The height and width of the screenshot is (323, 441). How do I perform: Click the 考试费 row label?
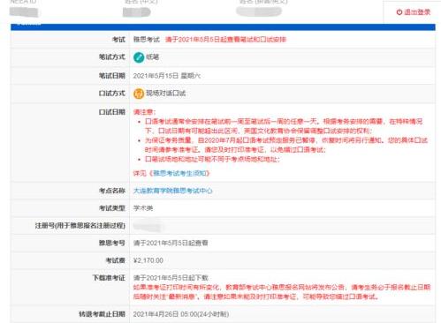click(x=116, y=260)
